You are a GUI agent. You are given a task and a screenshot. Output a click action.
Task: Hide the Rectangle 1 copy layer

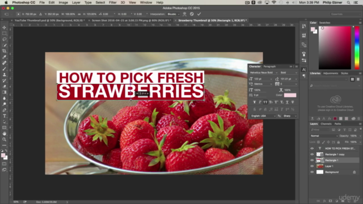click(312, 154)
